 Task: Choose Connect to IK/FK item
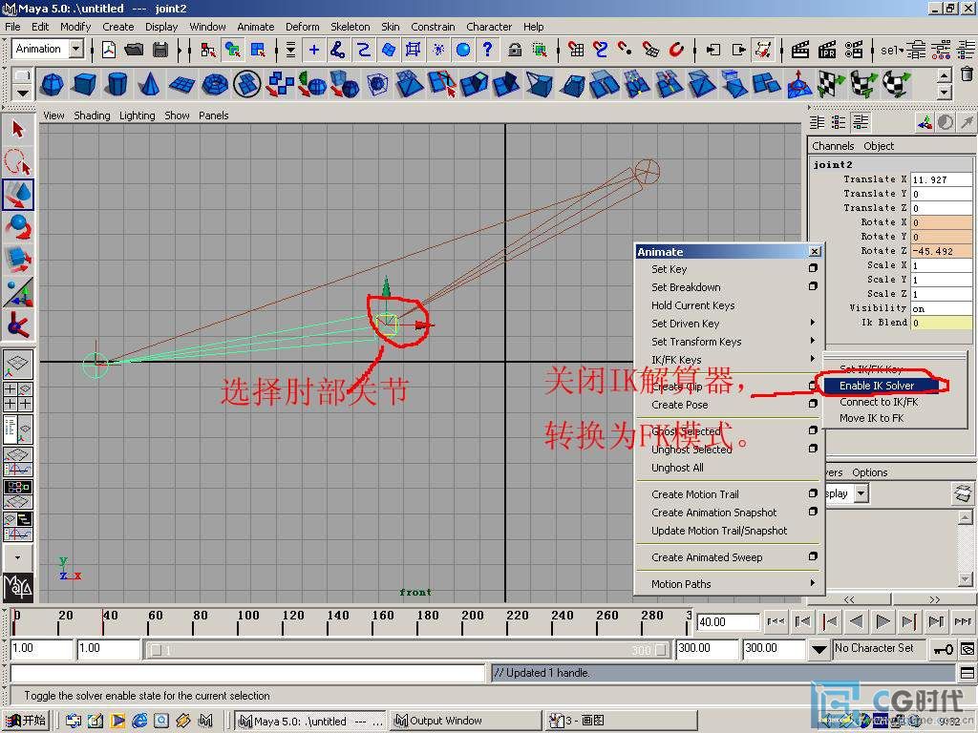point(879,402)
